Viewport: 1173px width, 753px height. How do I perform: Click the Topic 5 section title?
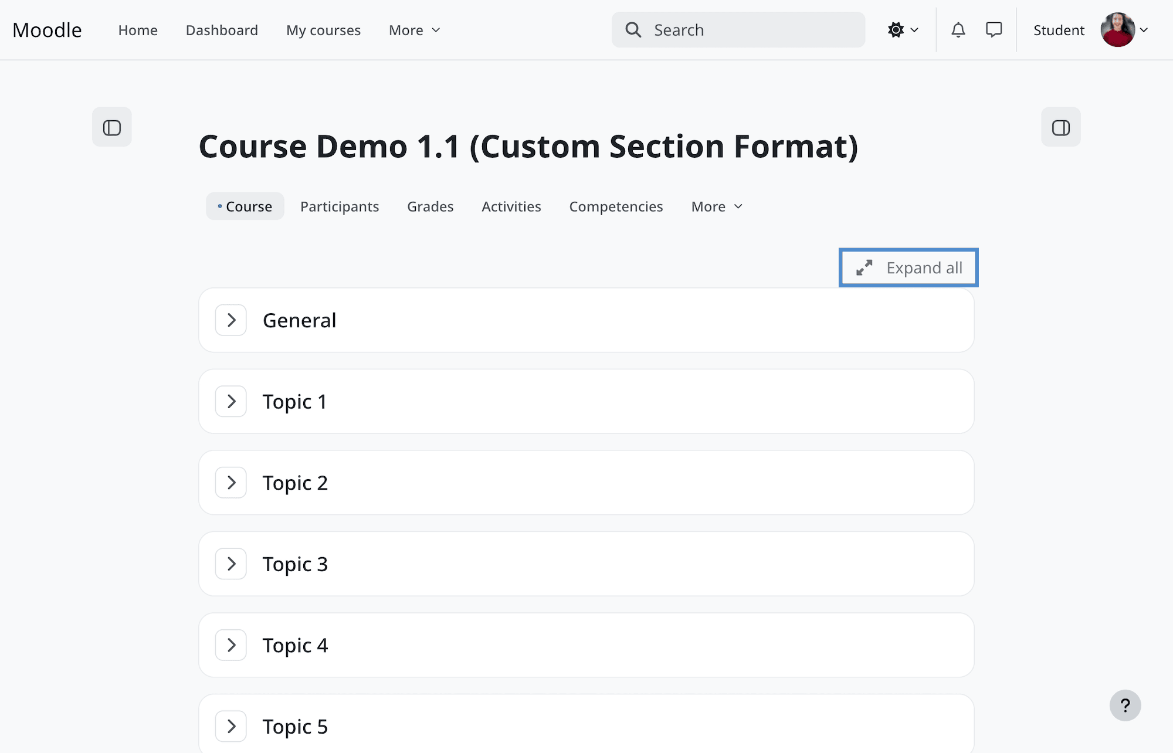[295, 727]
